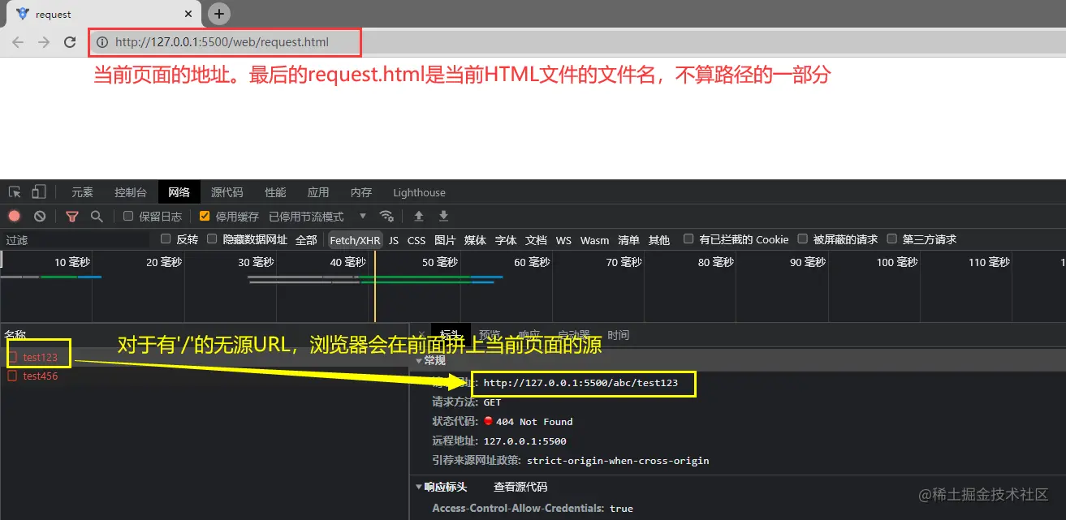Image resolution: width=1066 pixels, height=520 pixels.
Task: Activate the element inspector picker icon
Action: click(x=15, y=192)
